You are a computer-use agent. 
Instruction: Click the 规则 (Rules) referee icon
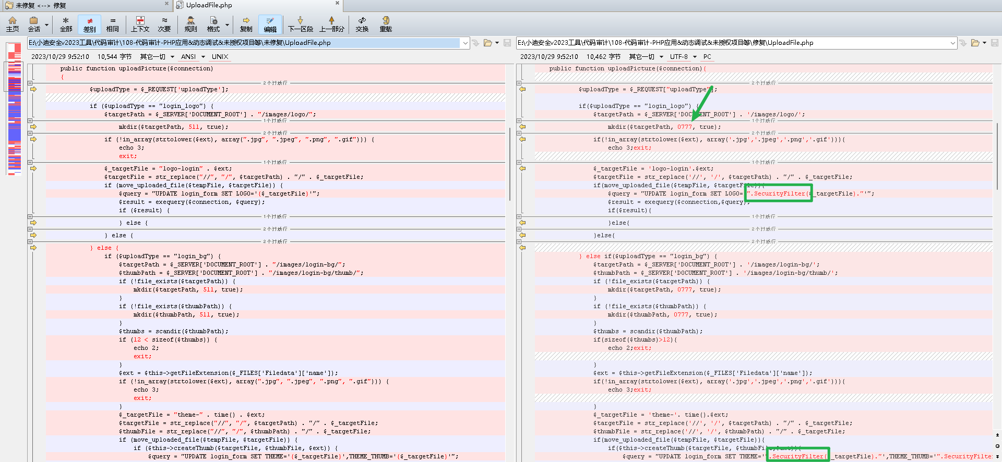coord(190,24)
